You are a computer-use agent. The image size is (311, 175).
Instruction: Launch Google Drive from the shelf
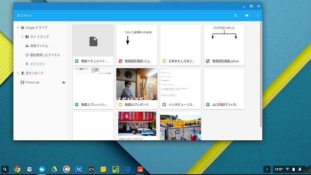(54, 169)
